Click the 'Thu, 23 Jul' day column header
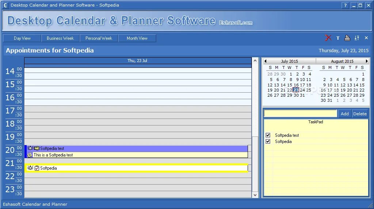The width and height of the screenshot is (374, 209). 137,61
